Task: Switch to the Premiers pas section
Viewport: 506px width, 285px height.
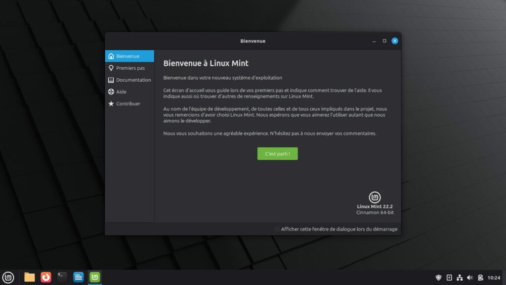Action: click(x=130, y=68)
